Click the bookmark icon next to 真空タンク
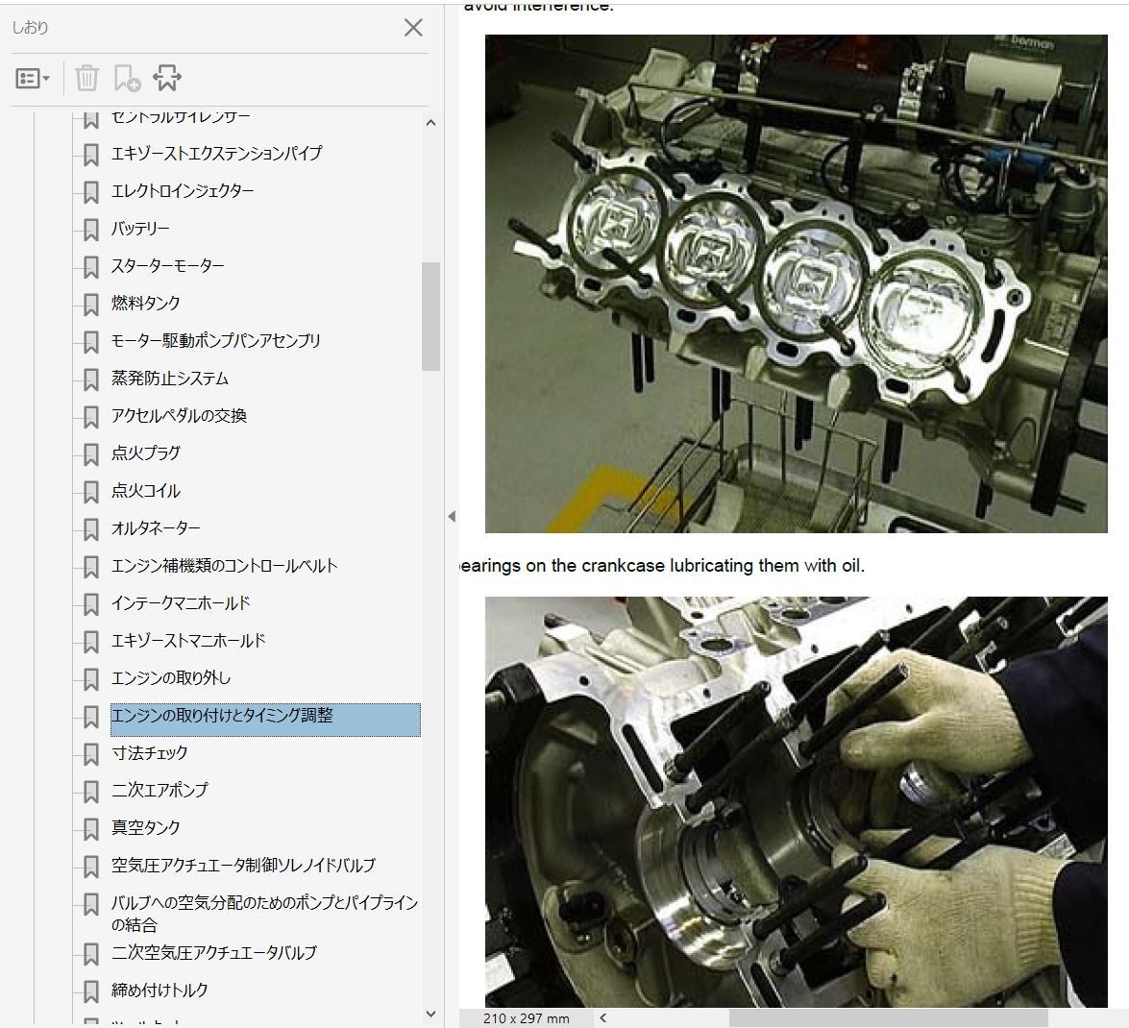This screenshot has height=1028, width=1129. 91,829
